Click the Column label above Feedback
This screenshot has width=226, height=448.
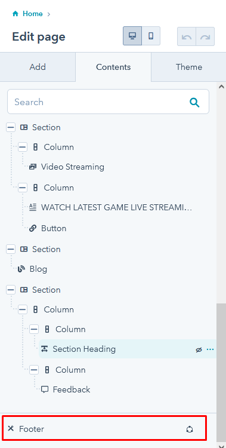coord(70,370)
